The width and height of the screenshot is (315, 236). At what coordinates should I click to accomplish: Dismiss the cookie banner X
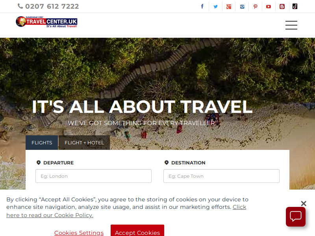pos(304,203)
